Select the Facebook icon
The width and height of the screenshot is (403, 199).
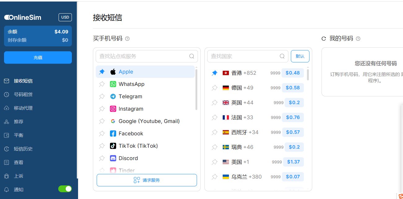[x=113, y=133]
